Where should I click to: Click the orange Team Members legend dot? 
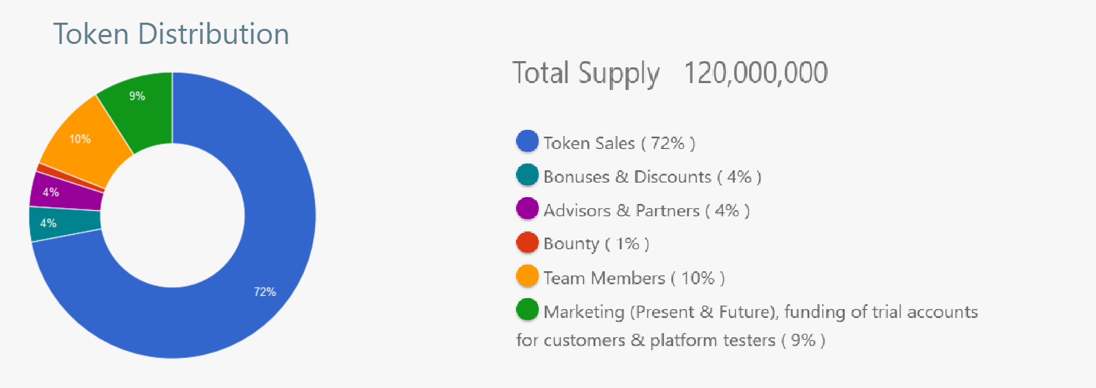pyautogui.click(x=527, y=276)
